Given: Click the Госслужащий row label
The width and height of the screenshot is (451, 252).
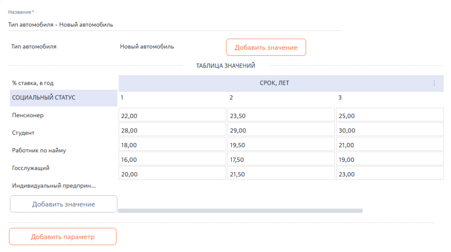Looking at the screenshot, I should pyautogui.click(x=31, y=168).
